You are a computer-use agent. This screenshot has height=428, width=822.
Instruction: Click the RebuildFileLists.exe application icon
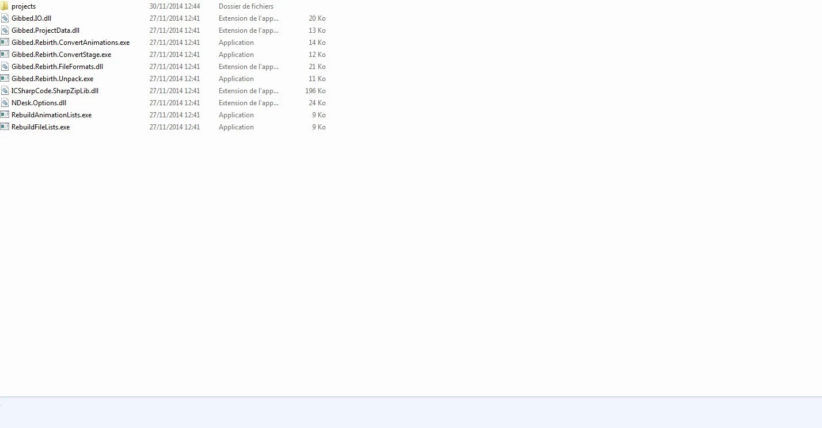[5, 127]
